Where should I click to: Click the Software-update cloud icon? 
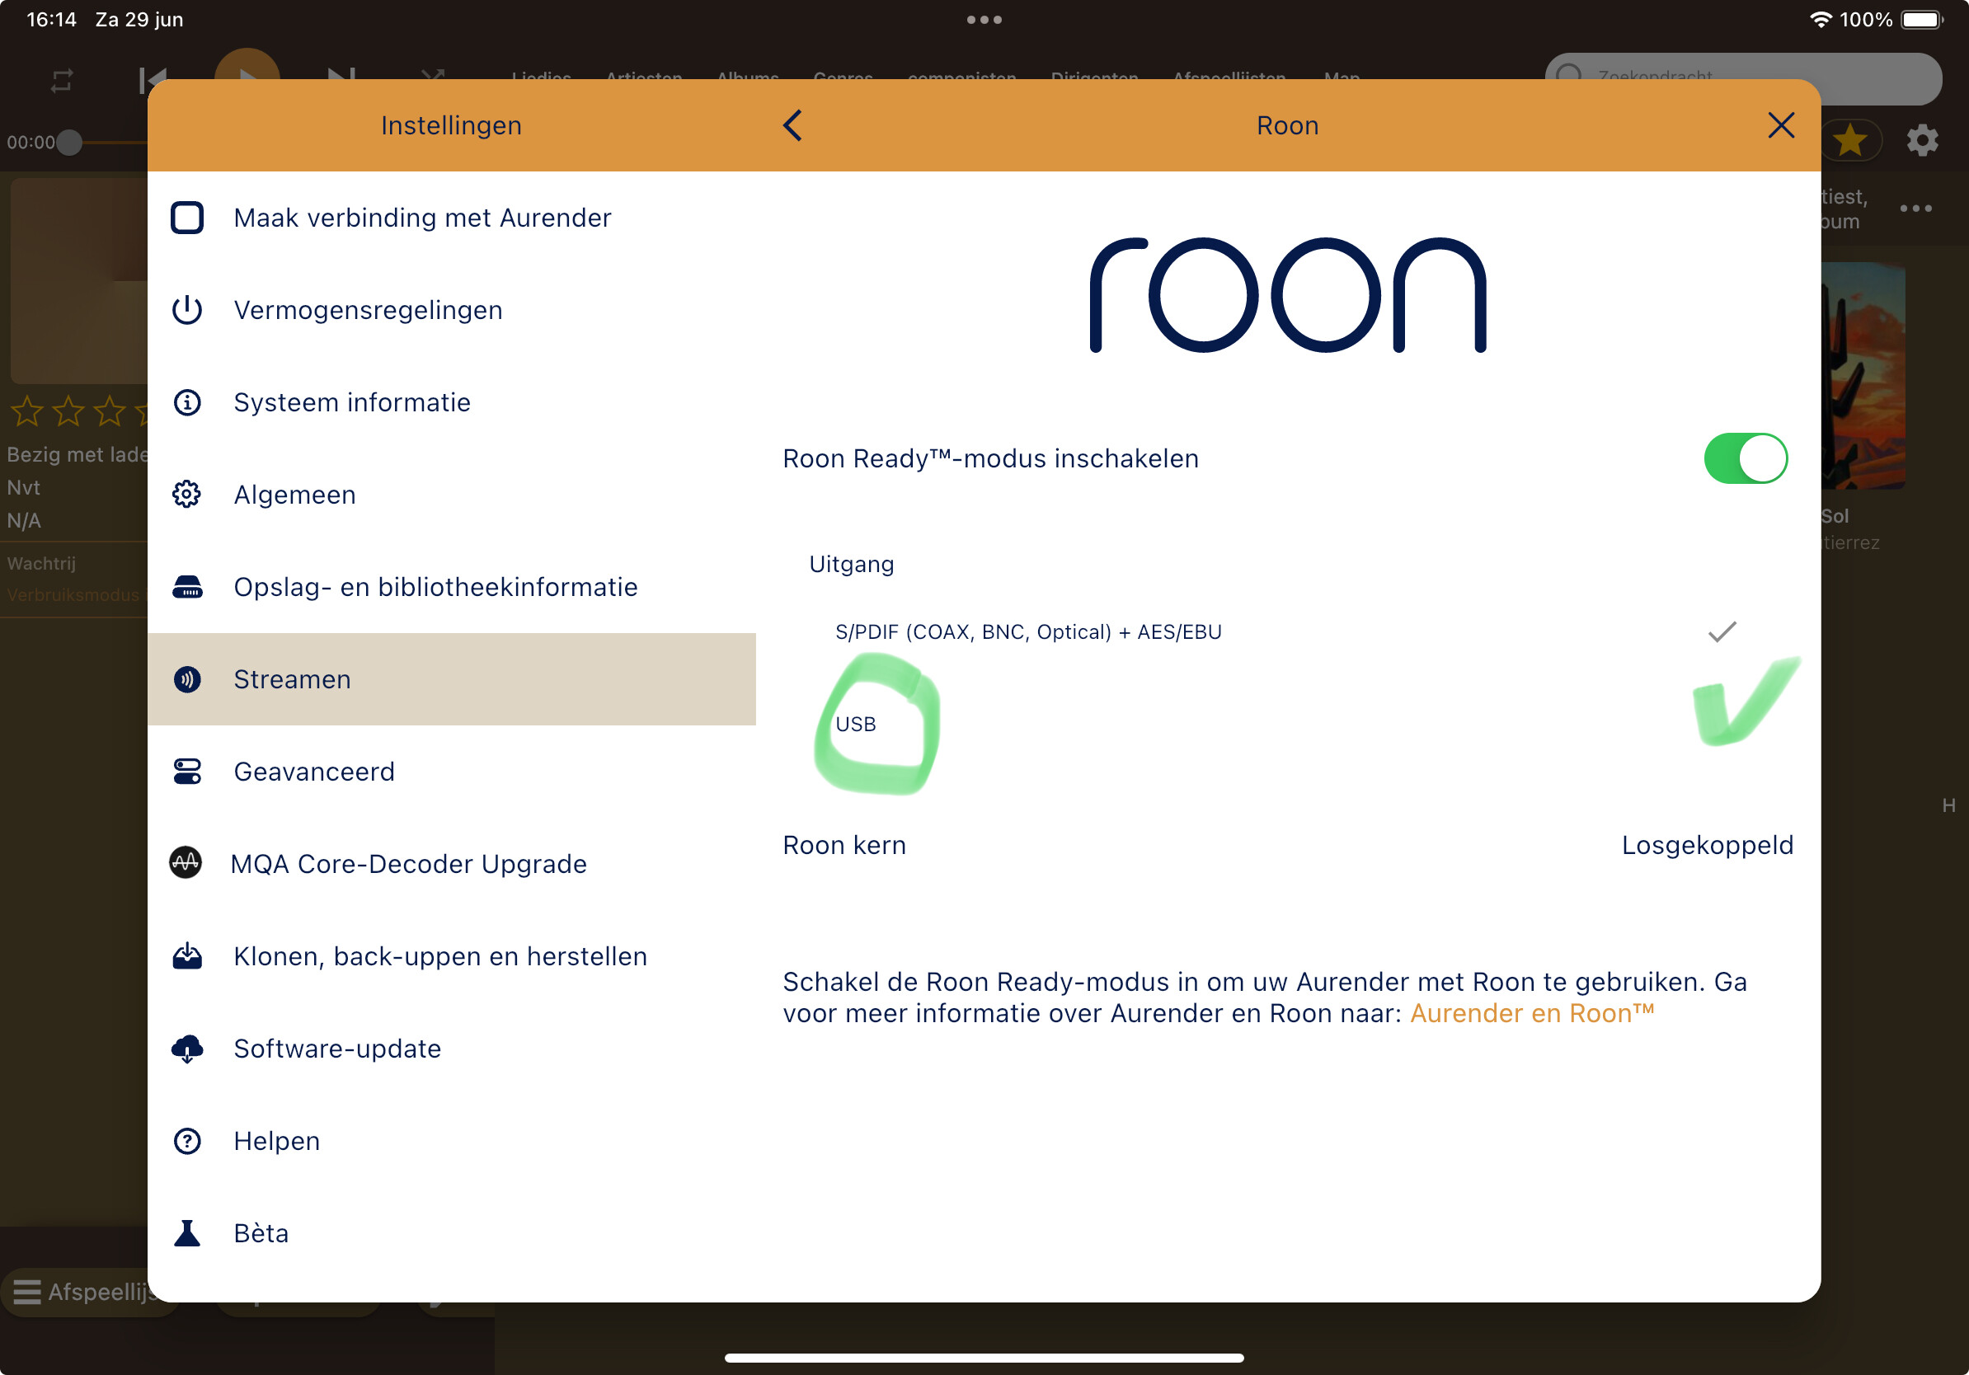187,1049
